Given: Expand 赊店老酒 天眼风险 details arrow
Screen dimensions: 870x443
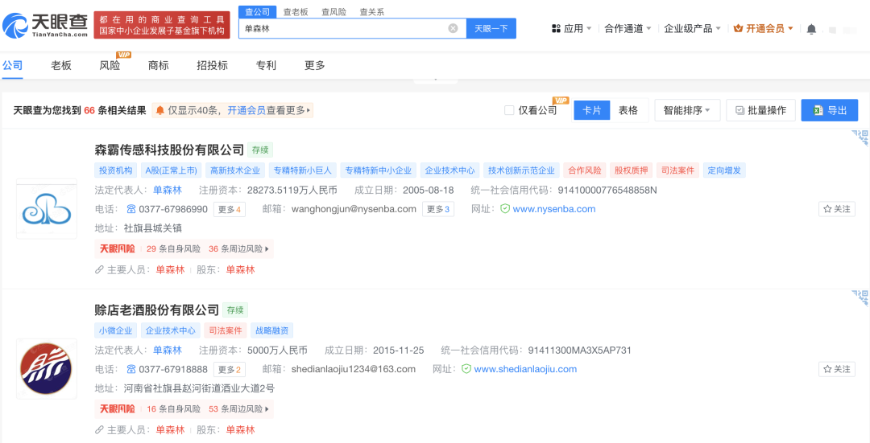Looking at the screenshot, I should (x=267, y=409).
